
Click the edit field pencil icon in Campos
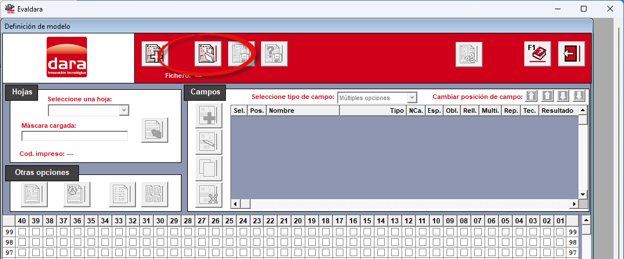click(x=209, y=142)
